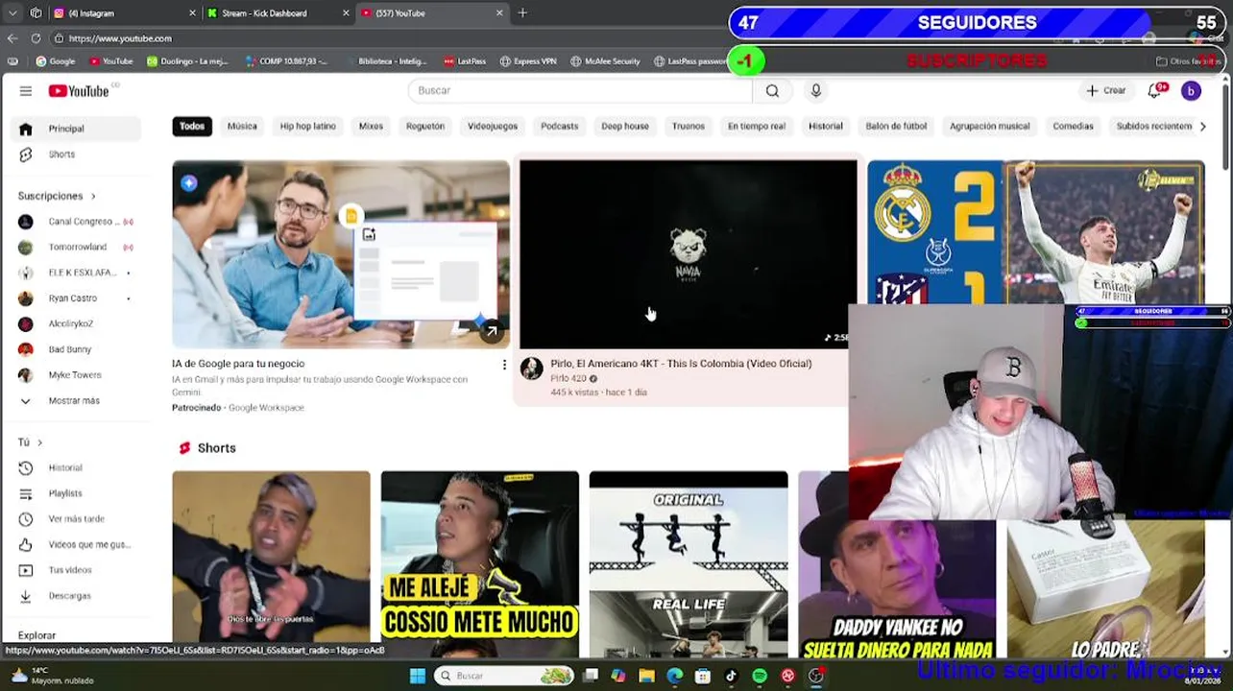
Task: Open the YouTube hamburger guide menu
Action: (26, 91)
